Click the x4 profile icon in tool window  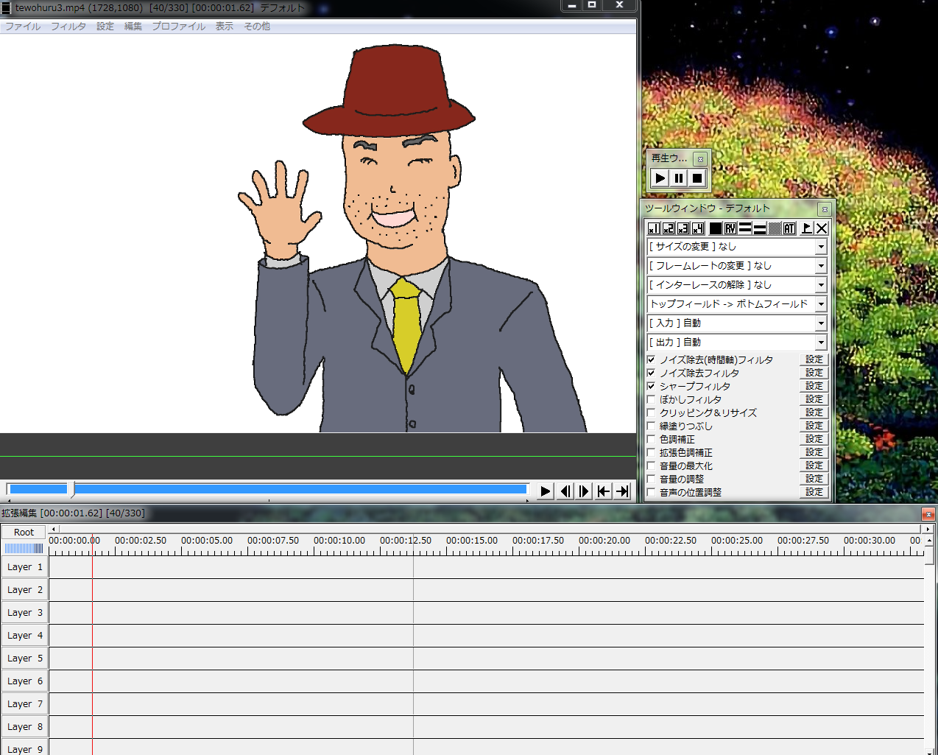698,228
